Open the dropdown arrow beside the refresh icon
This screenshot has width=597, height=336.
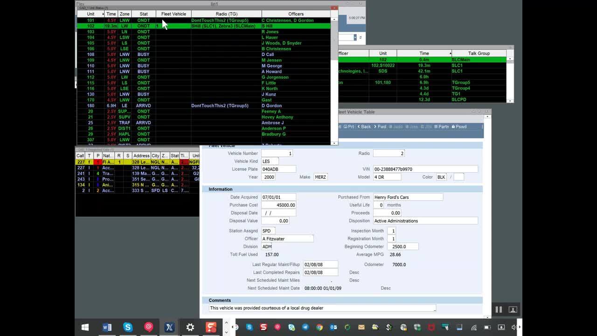[355, 37]
